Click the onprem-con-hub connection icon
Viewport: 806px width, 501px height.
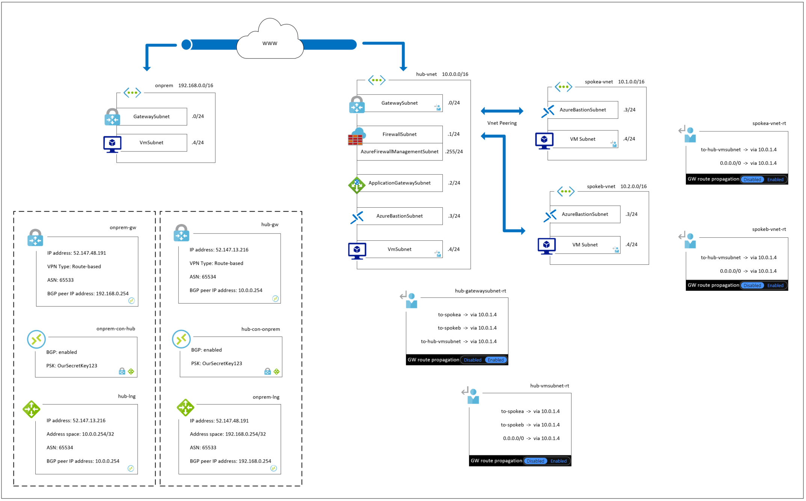point(36,339)
